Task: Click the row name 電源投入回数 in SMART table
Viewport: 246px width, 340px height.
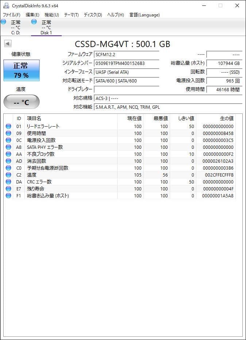Action: (41, 140)
